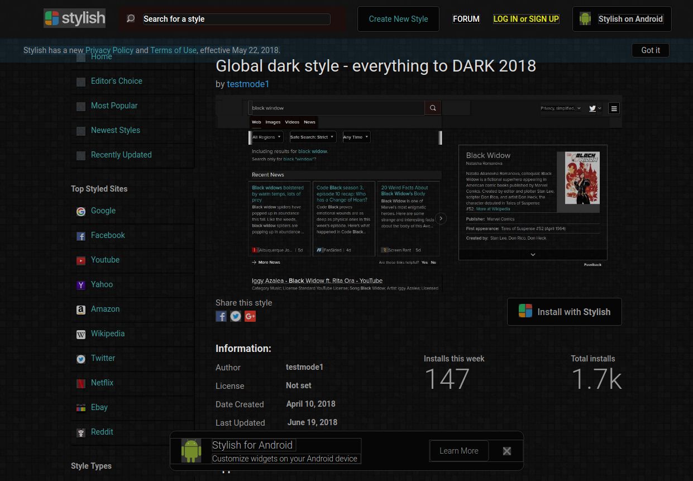Open the Terms of Use link
This screenshot has width=693, height=481.
tap(173, 50)
